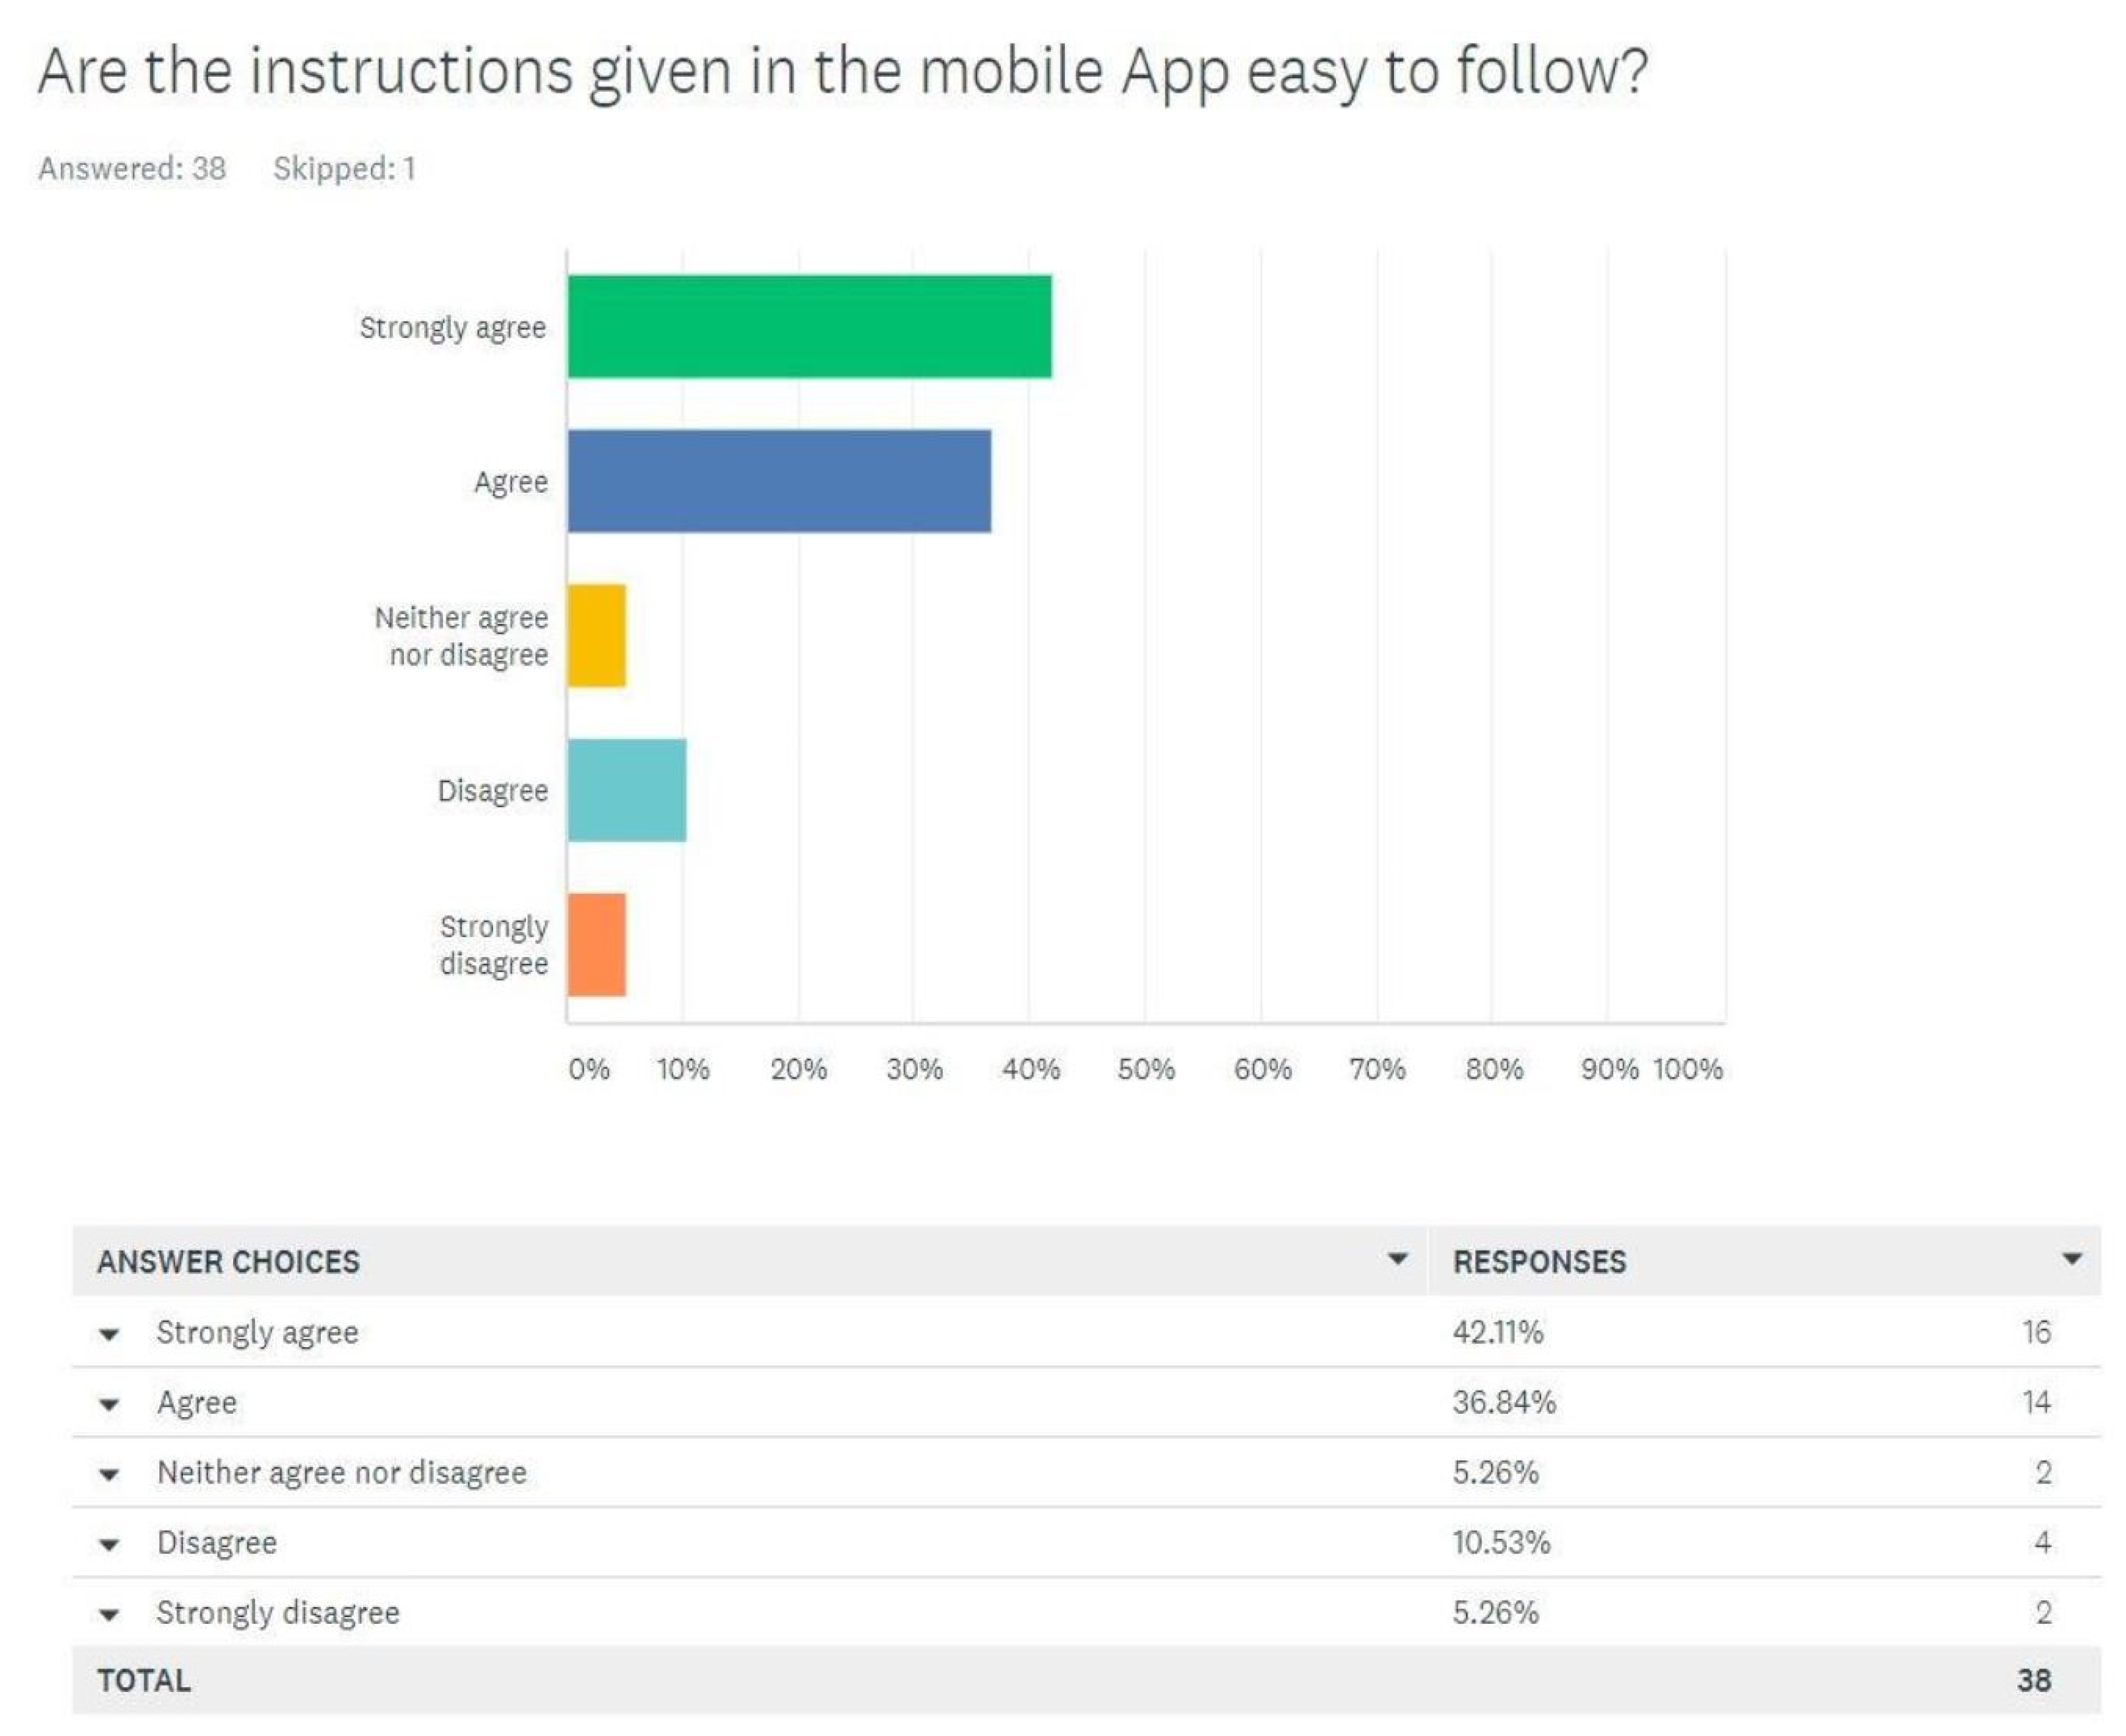Open the Responses column dropdown
Screen dimensions: 2126x1736
2072,1259
